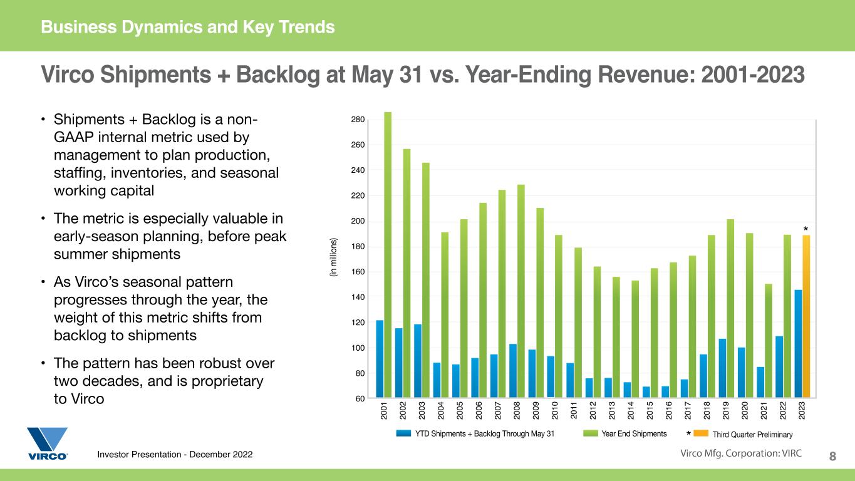
Task: Click the YTD Shipments + Backlog legend label
Action: (485, 434)
